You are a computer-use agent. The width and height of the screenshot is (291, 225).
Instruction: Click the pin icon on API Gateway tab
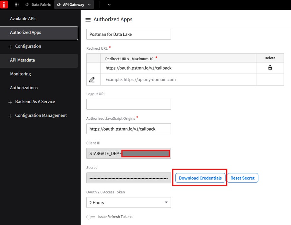pyautogui.click(x=59, y=5)
